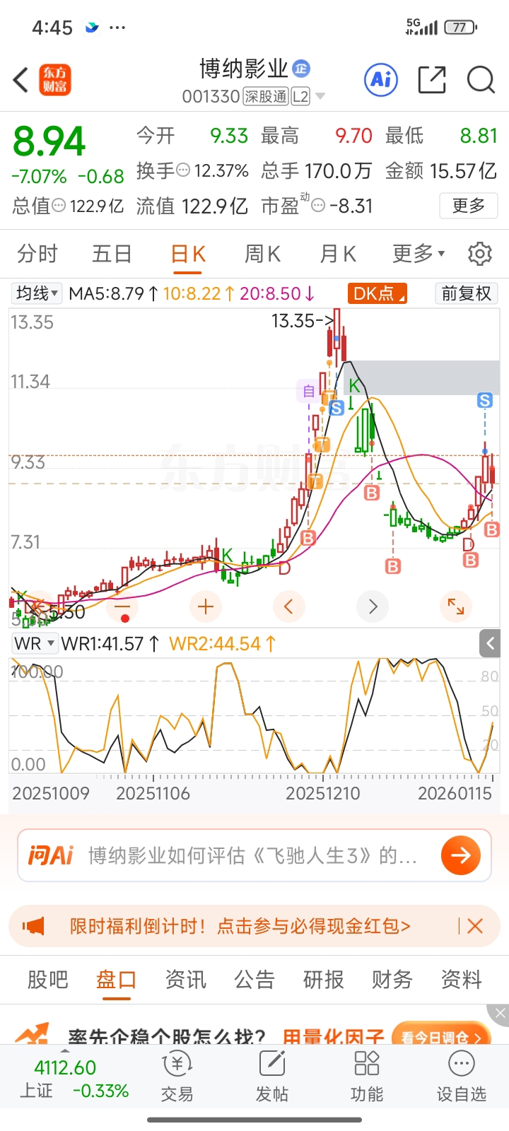Tap the zoom-out minus chart button
The height and width of the screenshot is (1131, 509).
pyautogui.click(x=123, y=606)
